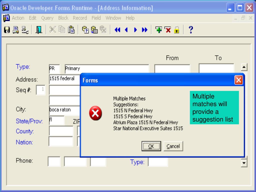Viewport: 256px width, 192px height.
Task: Click the question mark Help icon
Action: 191,30
